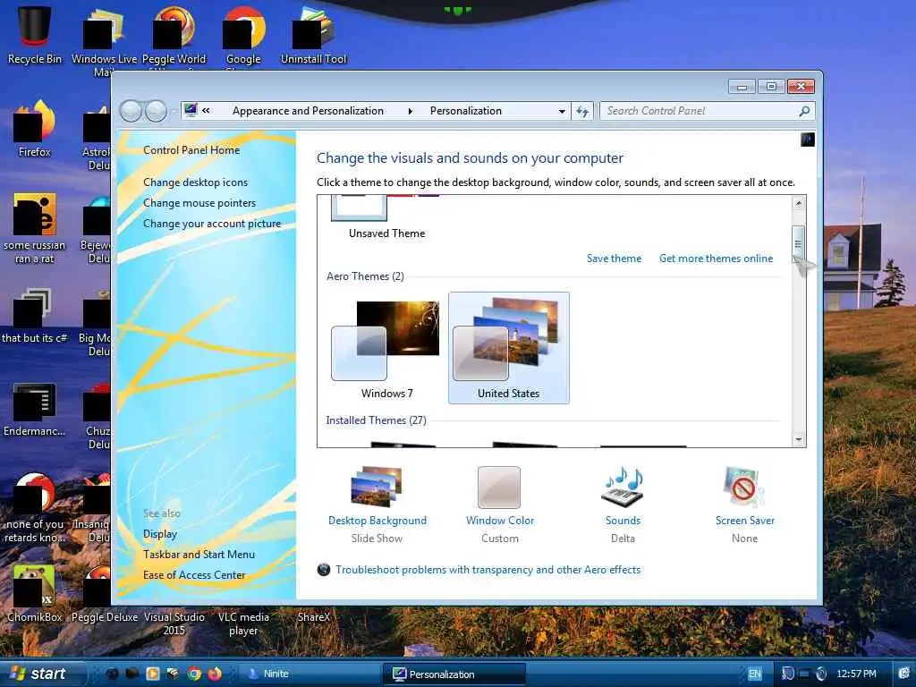Click the Visual Studio 2015 desktop label
The width and height of the screenshot is (916, 687).
point(174,623)
